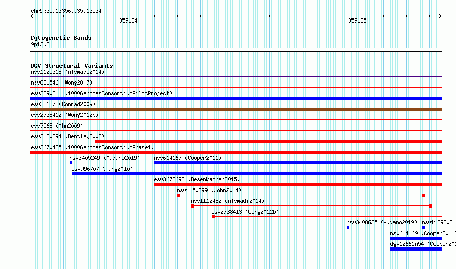Open esv2670435 1000GenomesConsortiumPhase1 label

tap(92, 147)
